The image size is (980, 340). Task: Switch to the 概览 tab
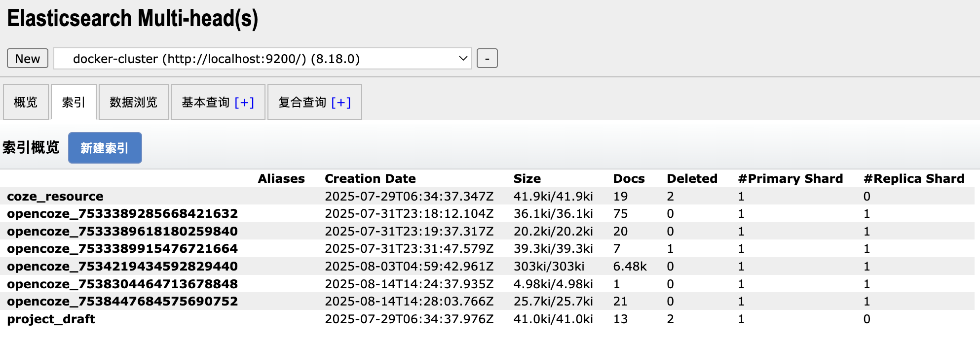[26, 102]
